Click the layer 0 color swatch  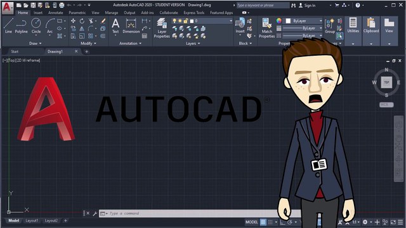point(192,21)
